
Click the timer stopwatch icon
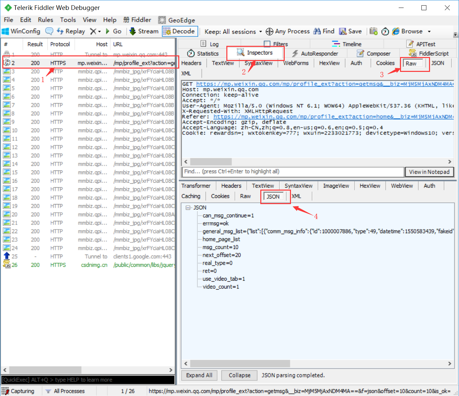pos(385,31)
